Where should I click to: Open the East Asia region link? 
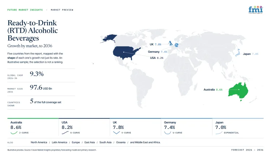coord(90,142)
